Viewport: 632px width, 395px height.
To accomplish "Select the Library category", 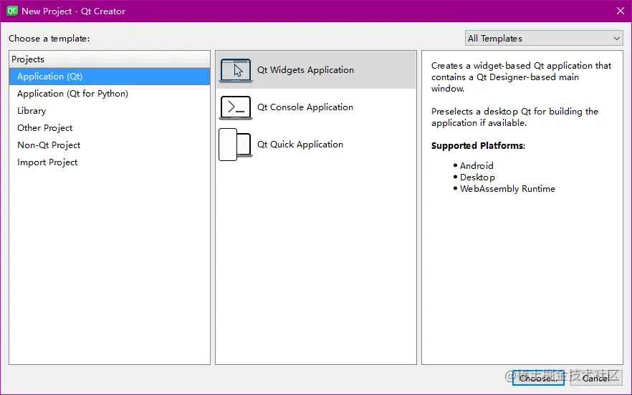I will click(x=110, y=111).
